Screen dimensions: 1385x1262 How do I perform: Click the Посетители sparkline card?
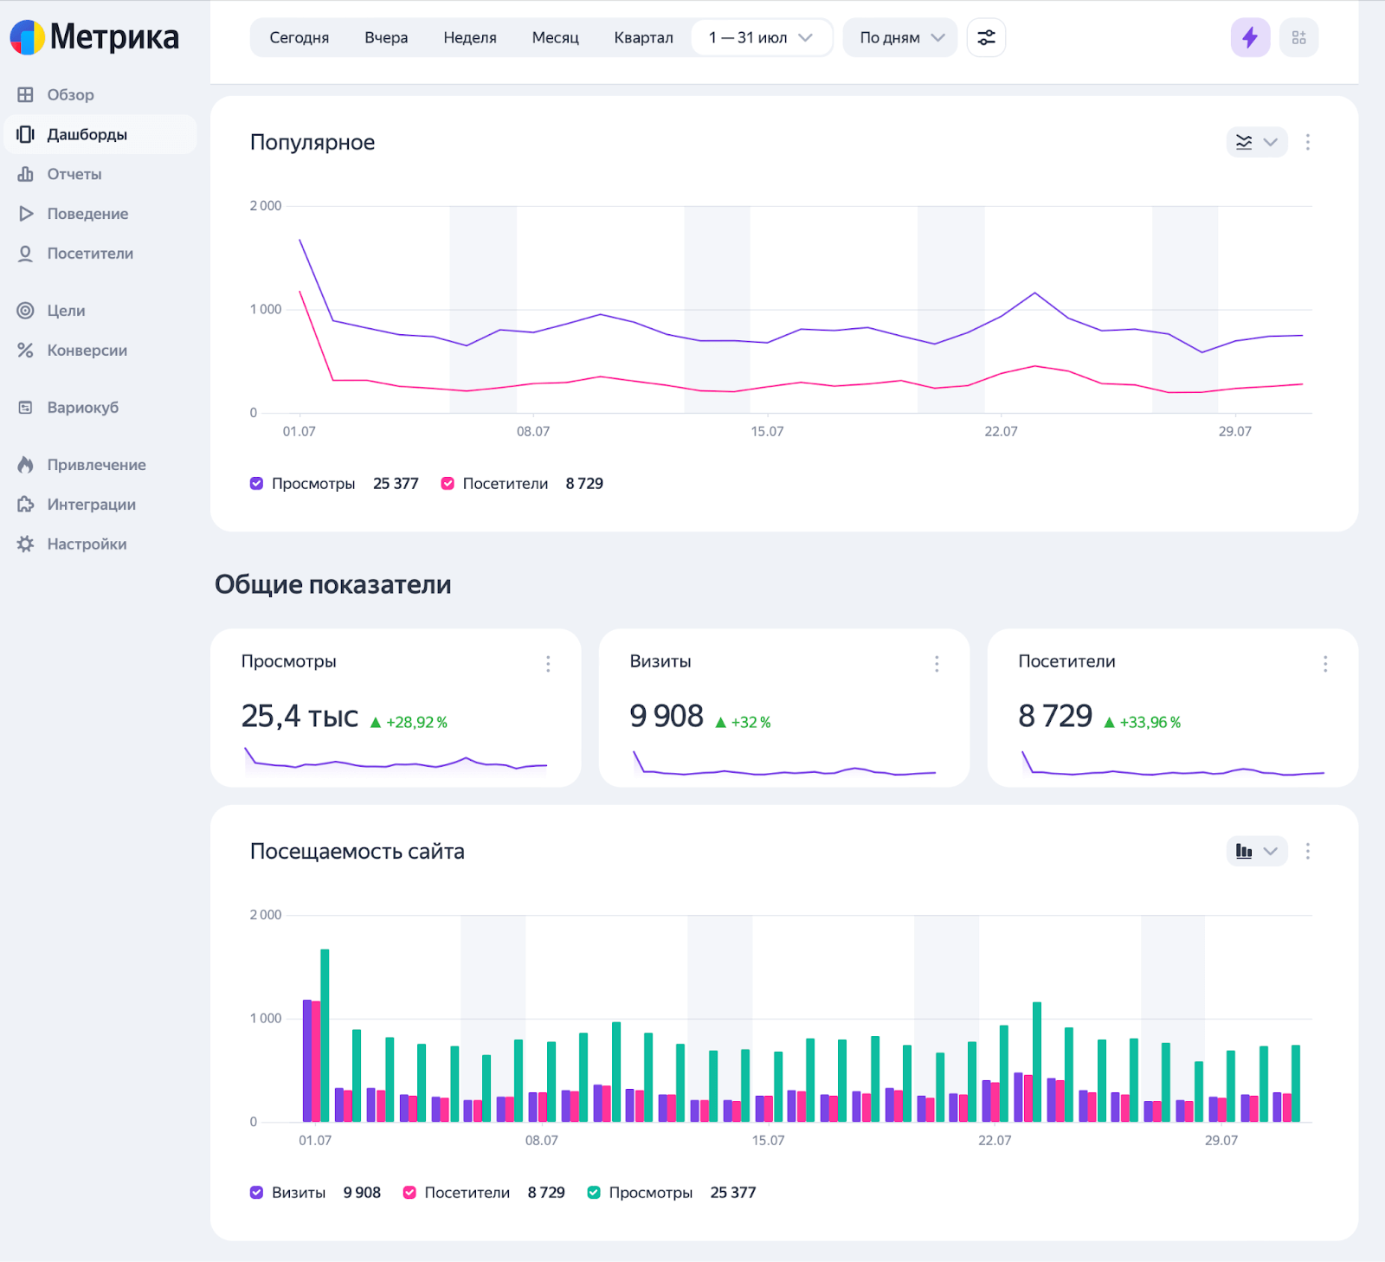(x=1172, y=708)
